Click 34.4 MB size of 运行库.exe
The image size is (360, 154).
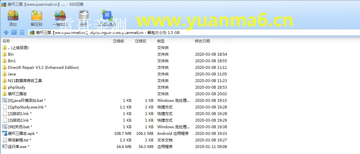click(124, 147)
